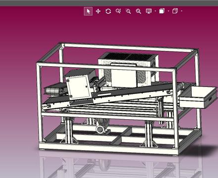Screen dimensions: 218x178
Task: Open the dropdown beside the sheets icon
Action: click(x=168, y=11)
